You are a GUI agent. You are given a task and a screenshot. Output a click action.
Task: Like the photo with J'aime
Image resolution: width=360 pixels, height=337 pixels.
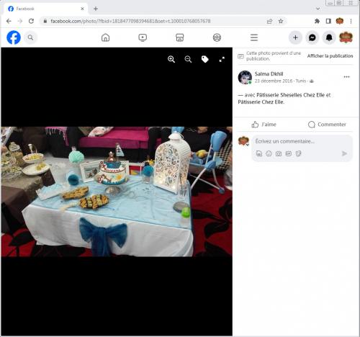(264, 125)
